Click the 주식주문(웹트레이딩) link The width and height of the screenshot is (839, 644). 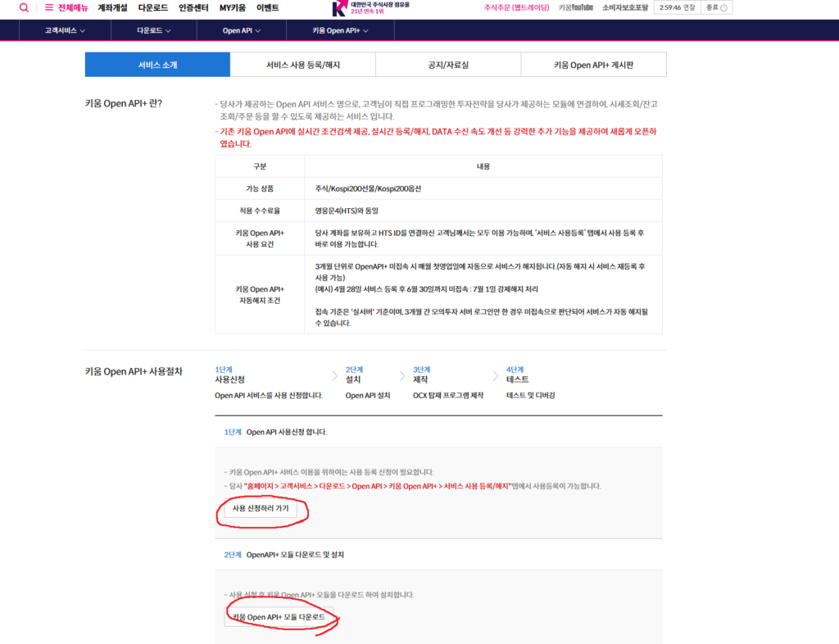(x=516, y=7)
